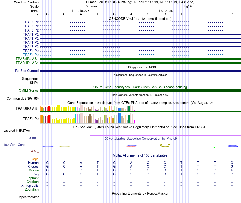The height and width of the screenshot is (203, 241).
Task: Click the Scale track label
Action: click(x=34, y=6)
